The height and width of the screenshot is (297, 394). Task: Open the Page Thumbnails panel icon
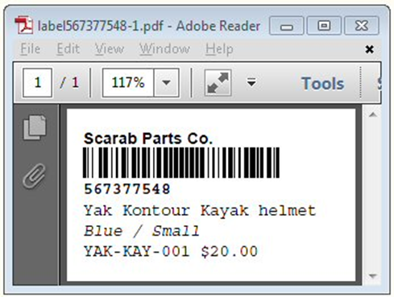pos(35,128)
